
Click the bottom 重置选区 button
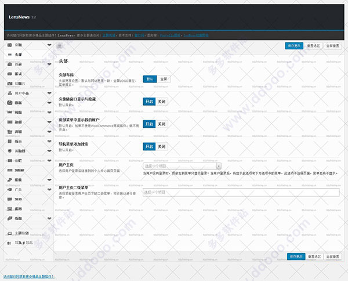coord(314,257)
